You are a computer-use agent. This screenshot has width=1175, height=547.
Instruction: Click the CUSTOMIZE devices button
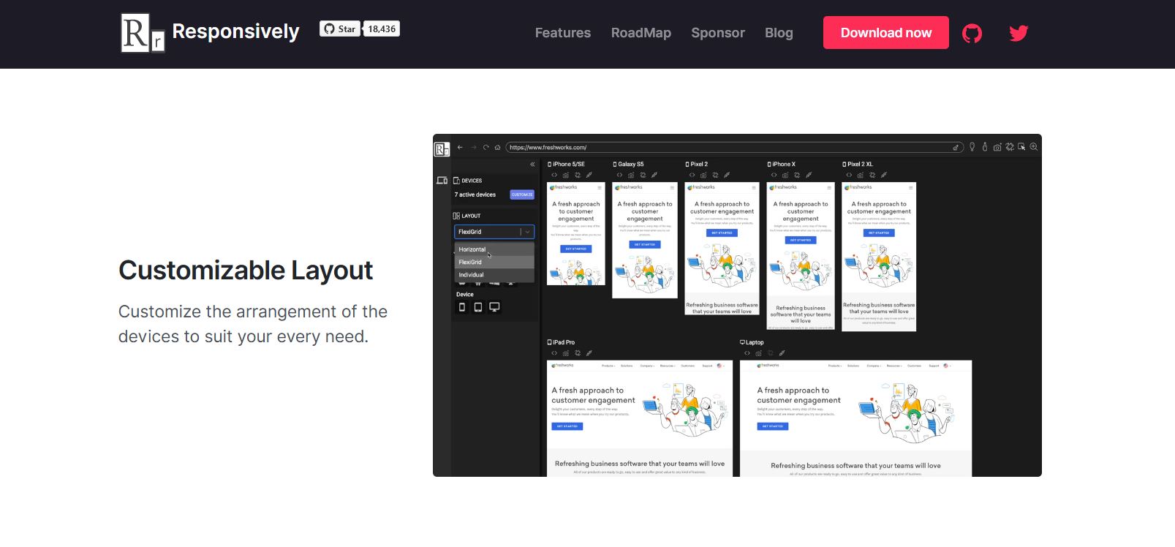click(522, 195)
